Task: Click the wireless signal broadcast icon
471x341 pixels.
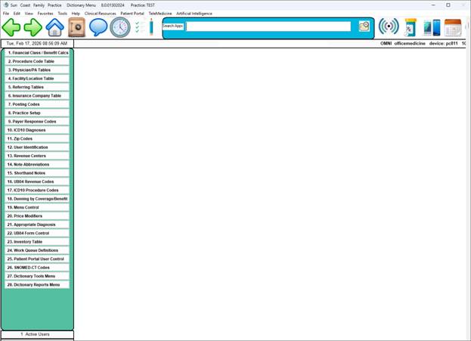Action: tap(389, 27)
